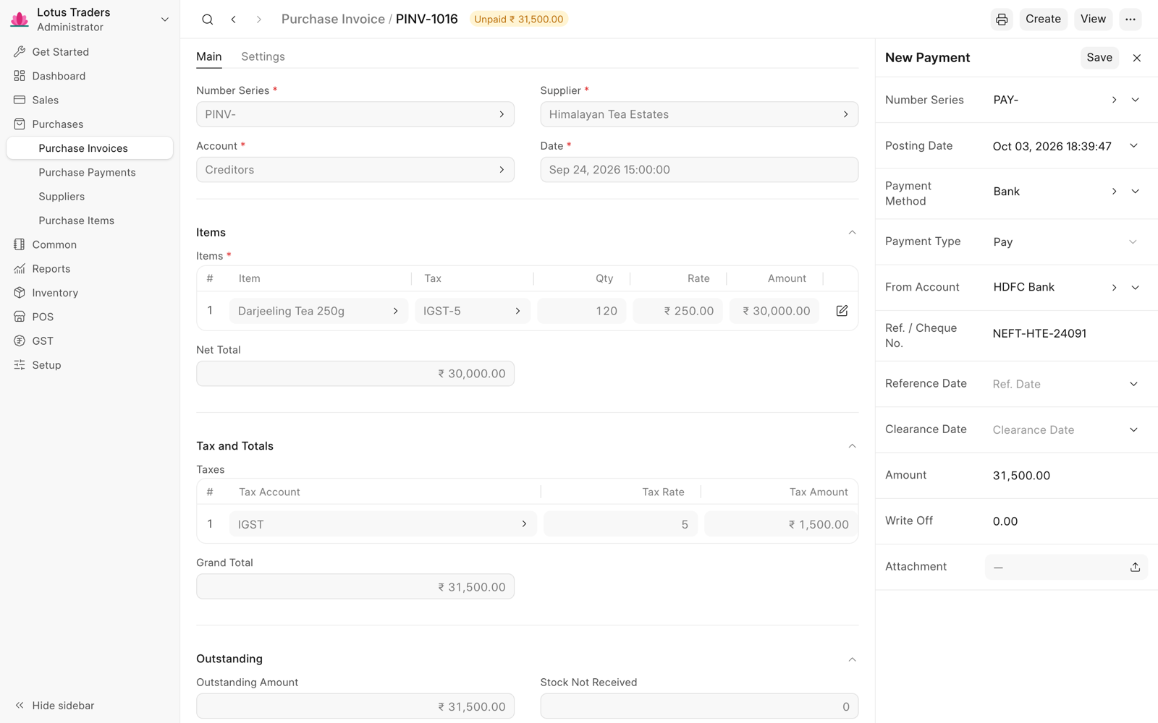Open the company switcher chevron
The image size is (1158, 723).
(x=165, y=20)
